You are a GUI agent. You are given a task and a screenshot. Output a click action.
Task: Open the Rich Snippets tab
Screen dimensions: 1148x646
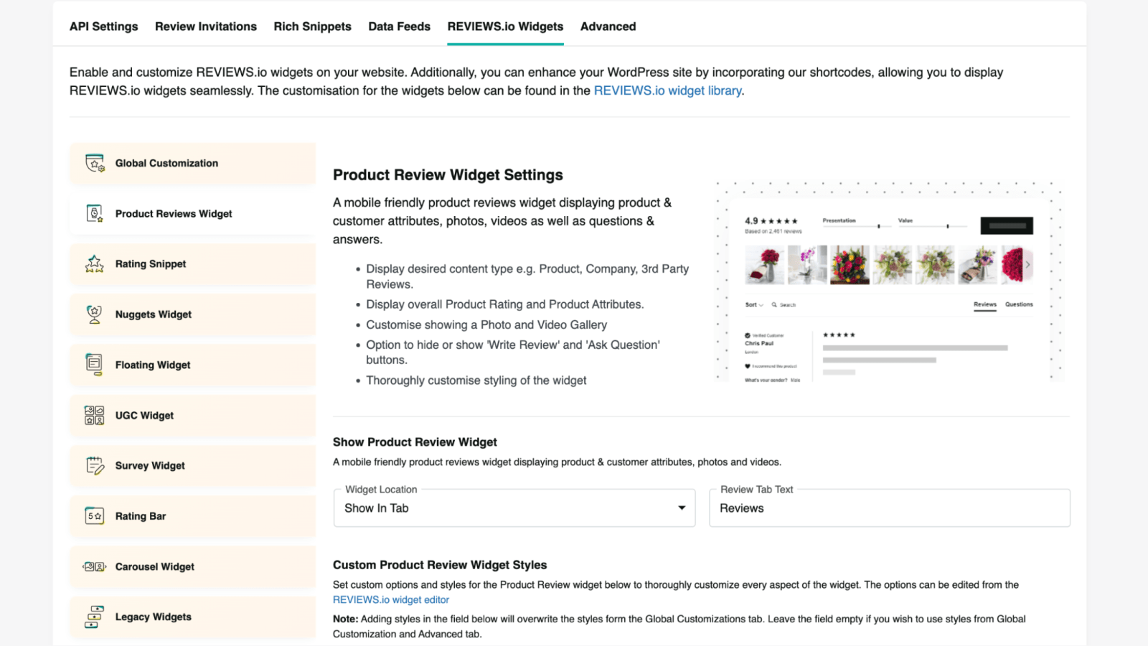pos(312,27)
